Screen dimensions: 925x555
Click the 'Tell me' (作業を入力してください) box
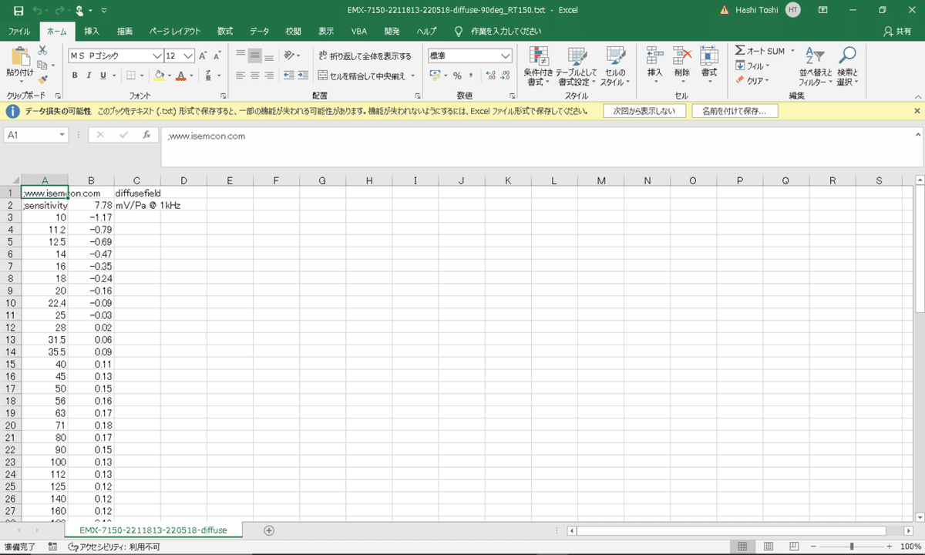[498, 32]
